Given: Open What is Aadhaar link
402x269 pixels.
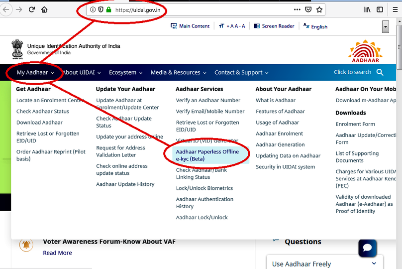Looking at the screenshot, I should pos(276,100).
